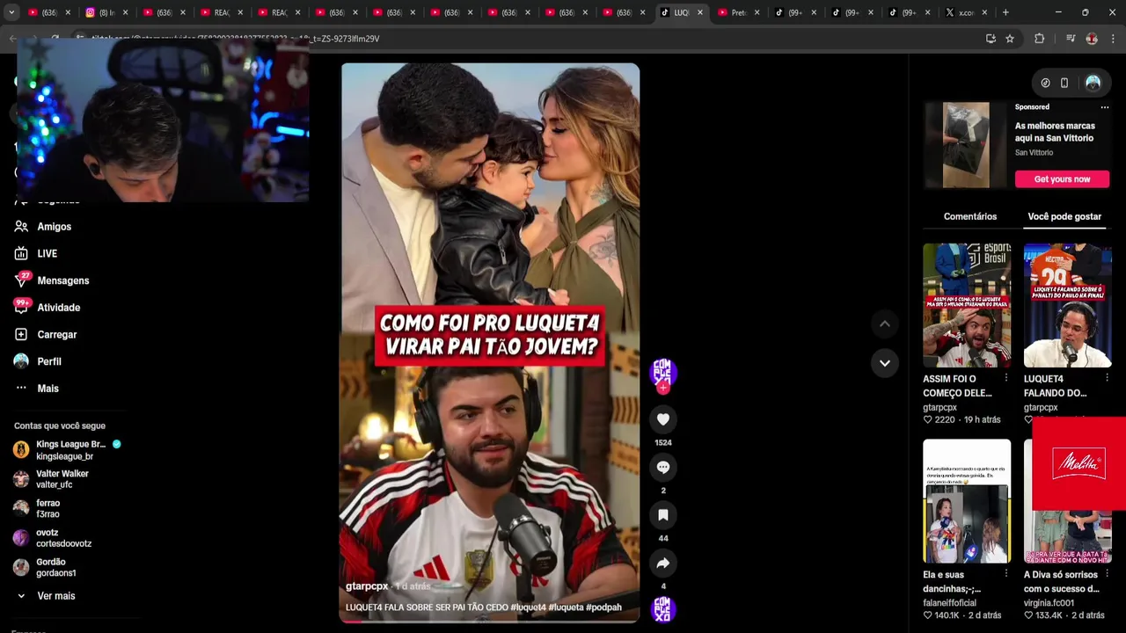Click install app icon in address bar

coord(991,39)
